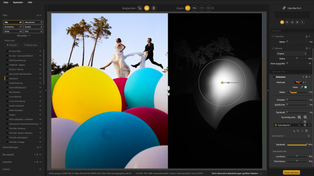Image resolution: width=314 pixels, height=176 pixels.
Task: Toggle mask display for Kontrollpunkt 1
Action: tap(305, 125)
